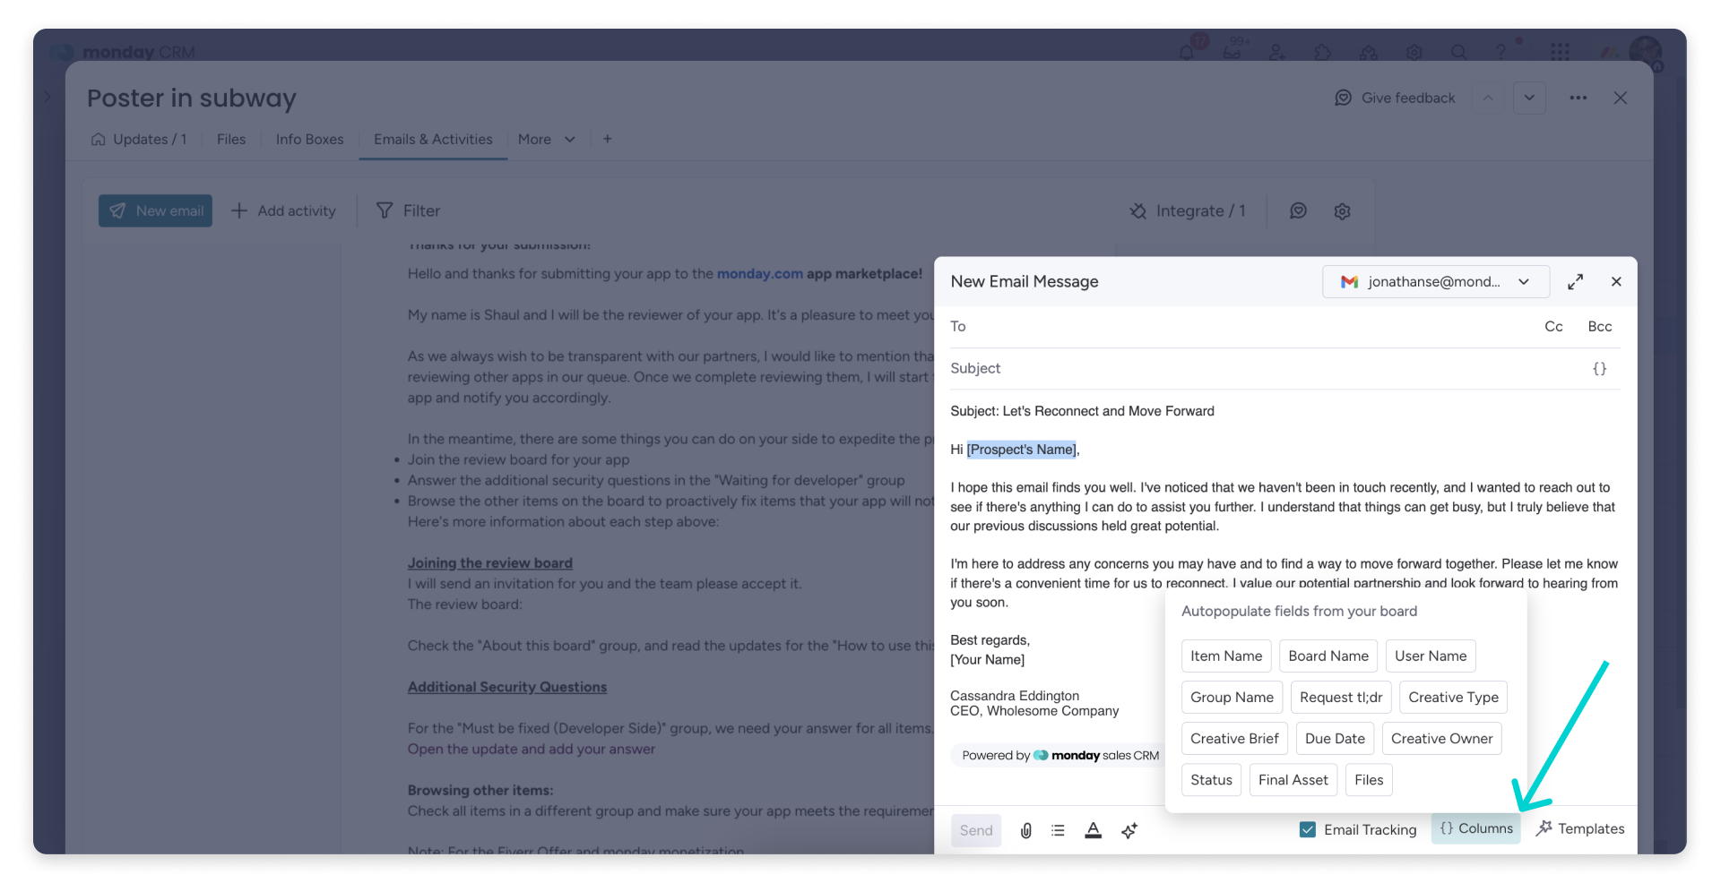Open email Templates
Image resolution: width=1721 pixels, height=883 pixels.
coord(1580,828)
